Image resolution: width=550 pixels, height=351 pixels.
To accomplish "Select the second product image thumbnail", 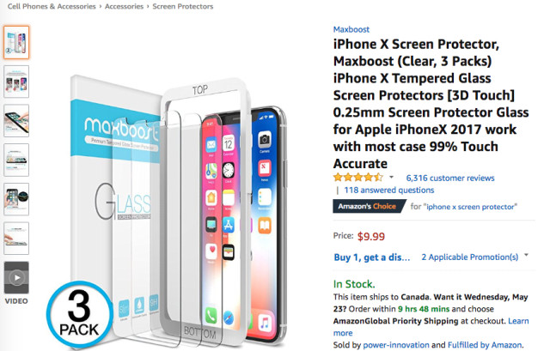I will tap(16, 82).
